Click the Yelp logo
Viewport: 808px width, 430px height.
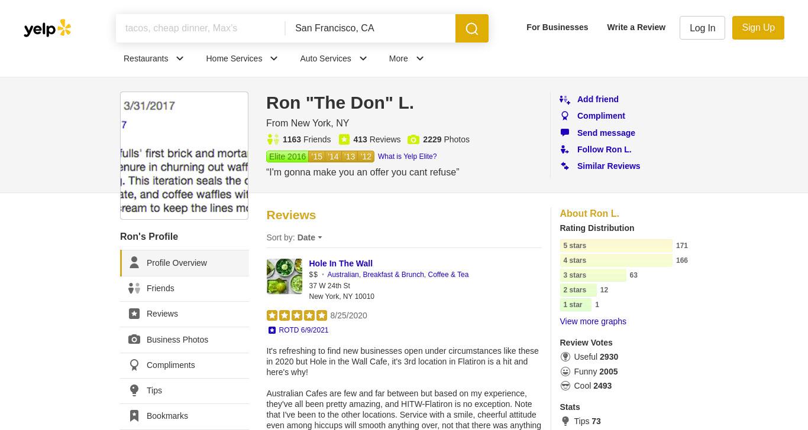[47, 28]
